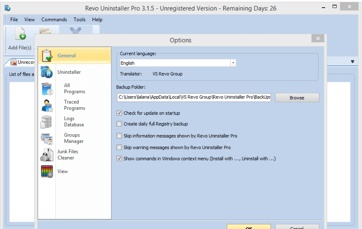Click the OK button

pyautogui.click(x=249, y=226)
